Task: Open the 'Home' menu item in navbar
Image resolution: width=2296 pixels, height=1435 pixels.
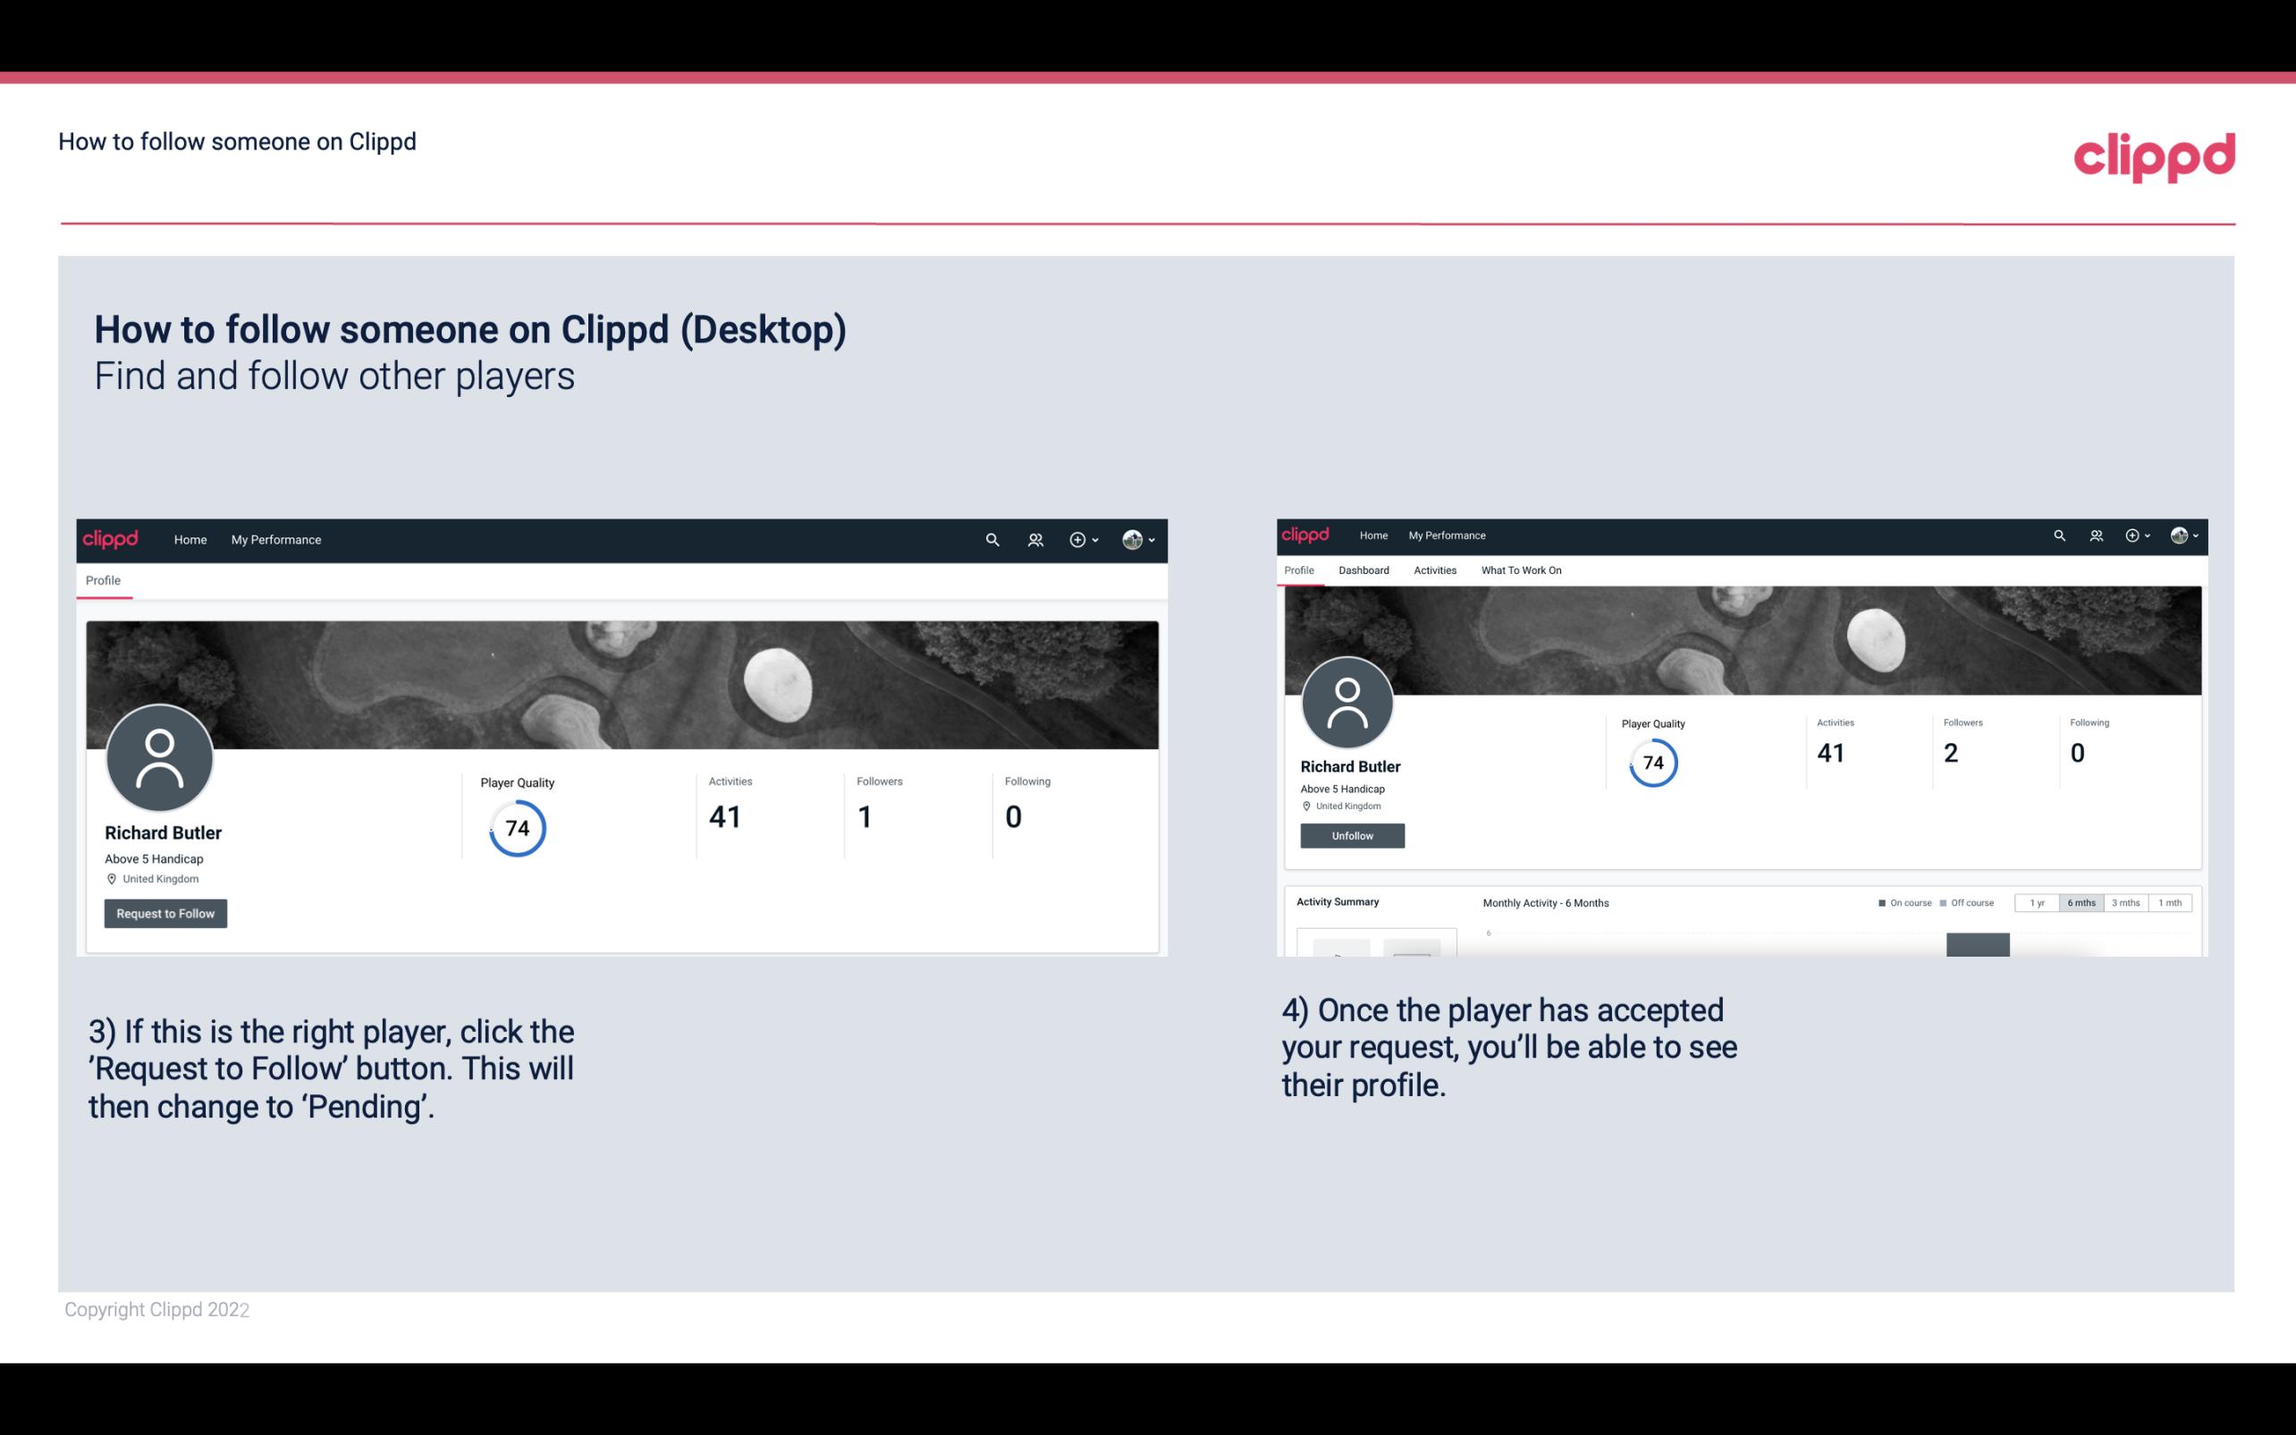Action: (x=190, y=539)
